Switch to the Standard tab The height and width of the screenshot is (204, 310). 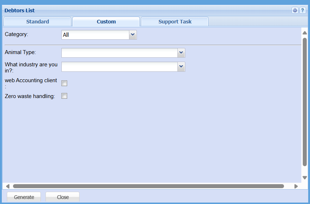[x=37, y=22]
